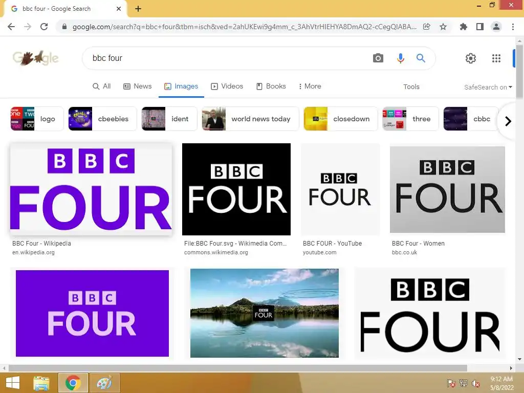Select the cbeebies suggestion chip

(102, 119)
